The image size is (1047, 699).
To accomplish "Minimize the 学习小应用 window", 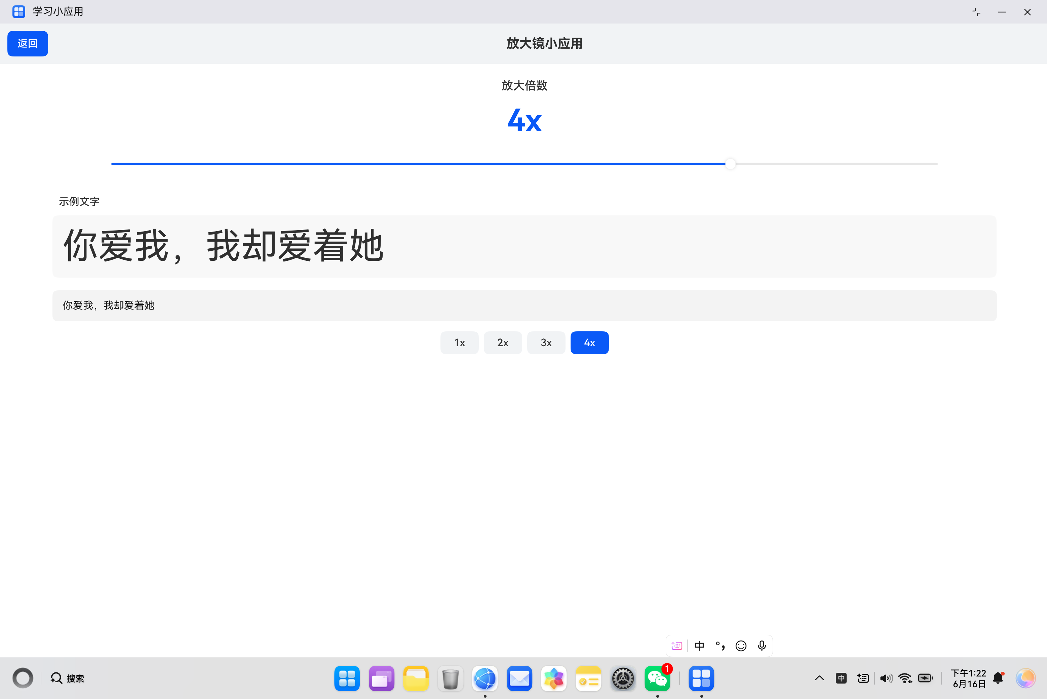I will [x=1002, y=12].
